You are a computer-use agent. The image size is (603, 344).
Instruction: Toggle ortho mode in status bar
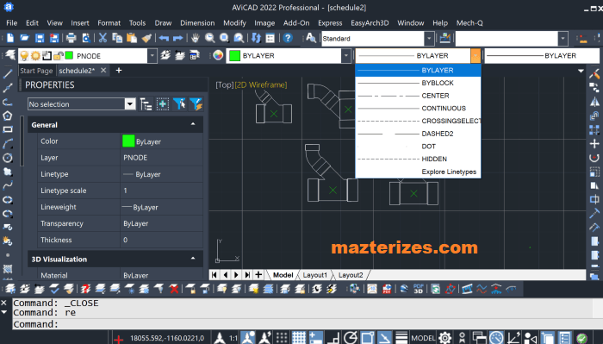pyautogui.click(x=334, y=338)
